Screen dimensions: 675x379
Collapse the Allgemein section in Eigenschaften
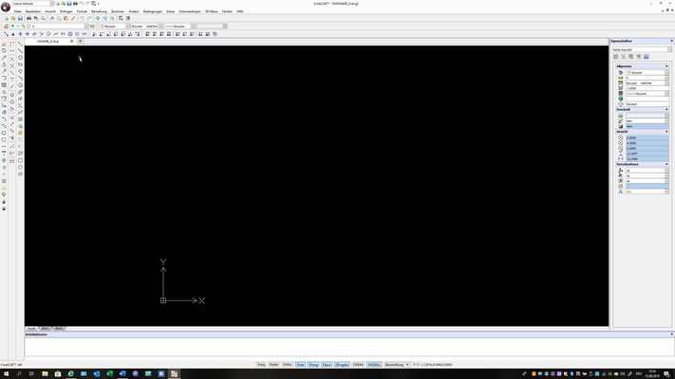666,66
